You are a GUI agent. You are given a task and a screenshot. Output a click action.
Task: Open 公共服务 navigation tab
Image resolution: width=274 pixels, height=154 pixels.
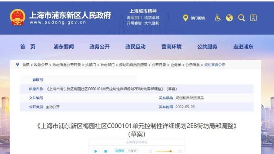point(207,46)
